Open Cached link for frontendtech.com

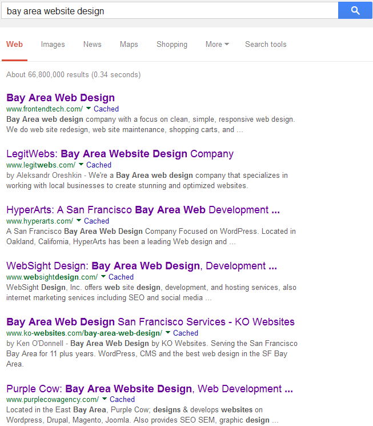point(106,109)
